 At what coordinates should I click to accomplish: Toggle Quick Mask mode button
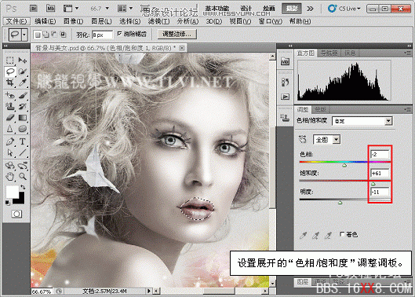tap(16, 214)
